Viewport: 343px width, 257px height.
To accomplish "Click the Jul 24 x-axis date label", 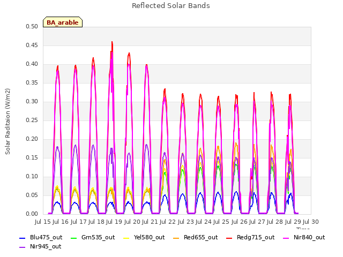I will pos(204,222).
